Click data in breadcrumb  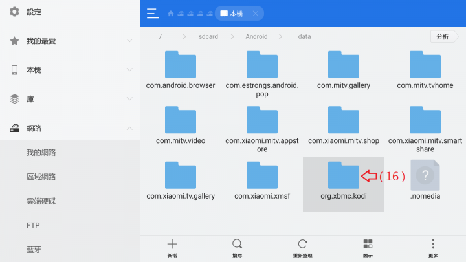click(304, 36)
